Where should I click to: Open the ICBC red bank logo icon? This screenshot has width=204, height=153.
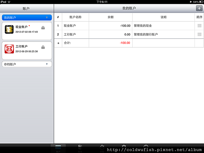click(9, 49)
